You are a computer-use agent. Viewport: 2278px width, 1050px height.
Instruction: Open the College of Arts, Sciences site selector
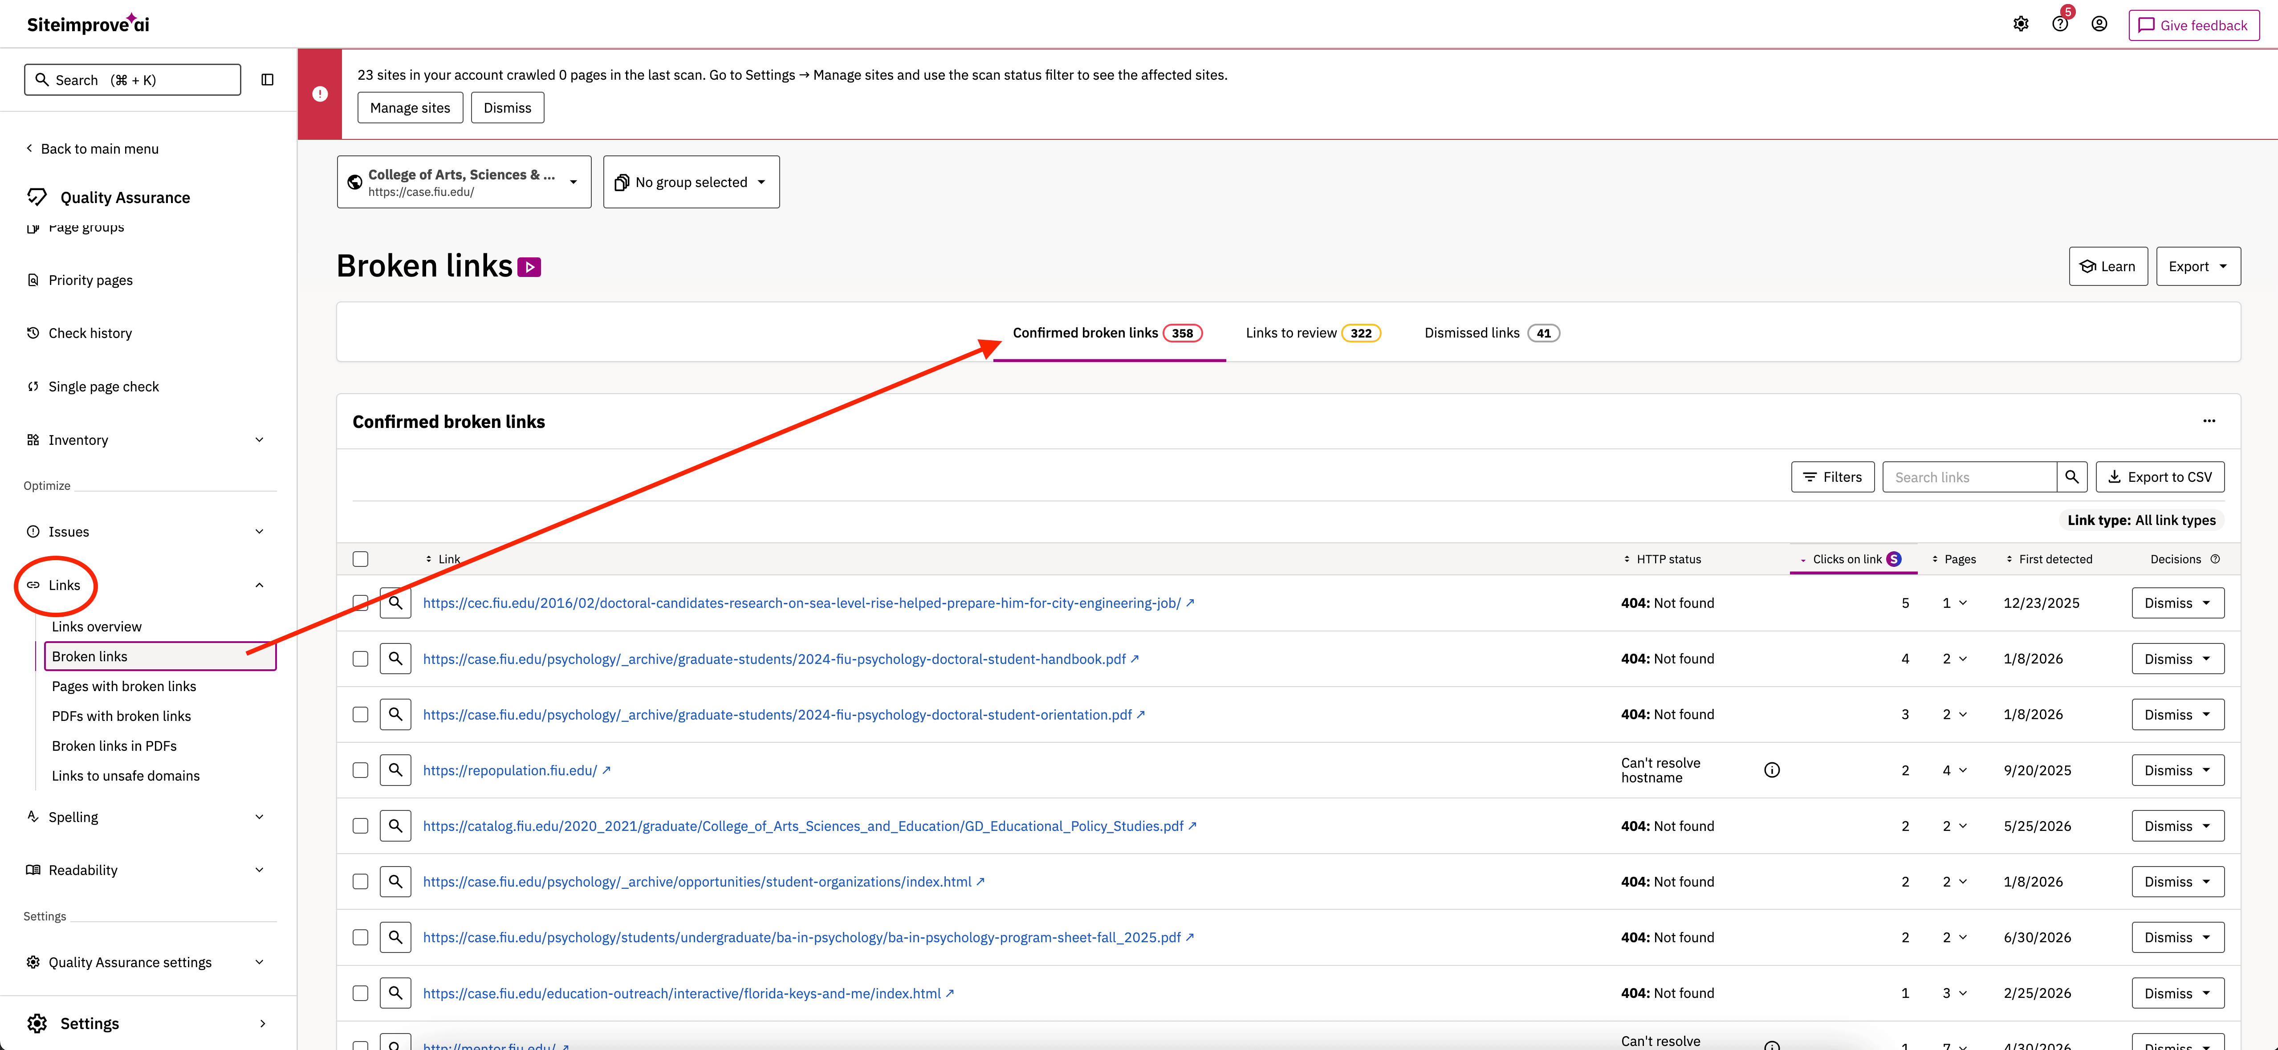[464, 182]
